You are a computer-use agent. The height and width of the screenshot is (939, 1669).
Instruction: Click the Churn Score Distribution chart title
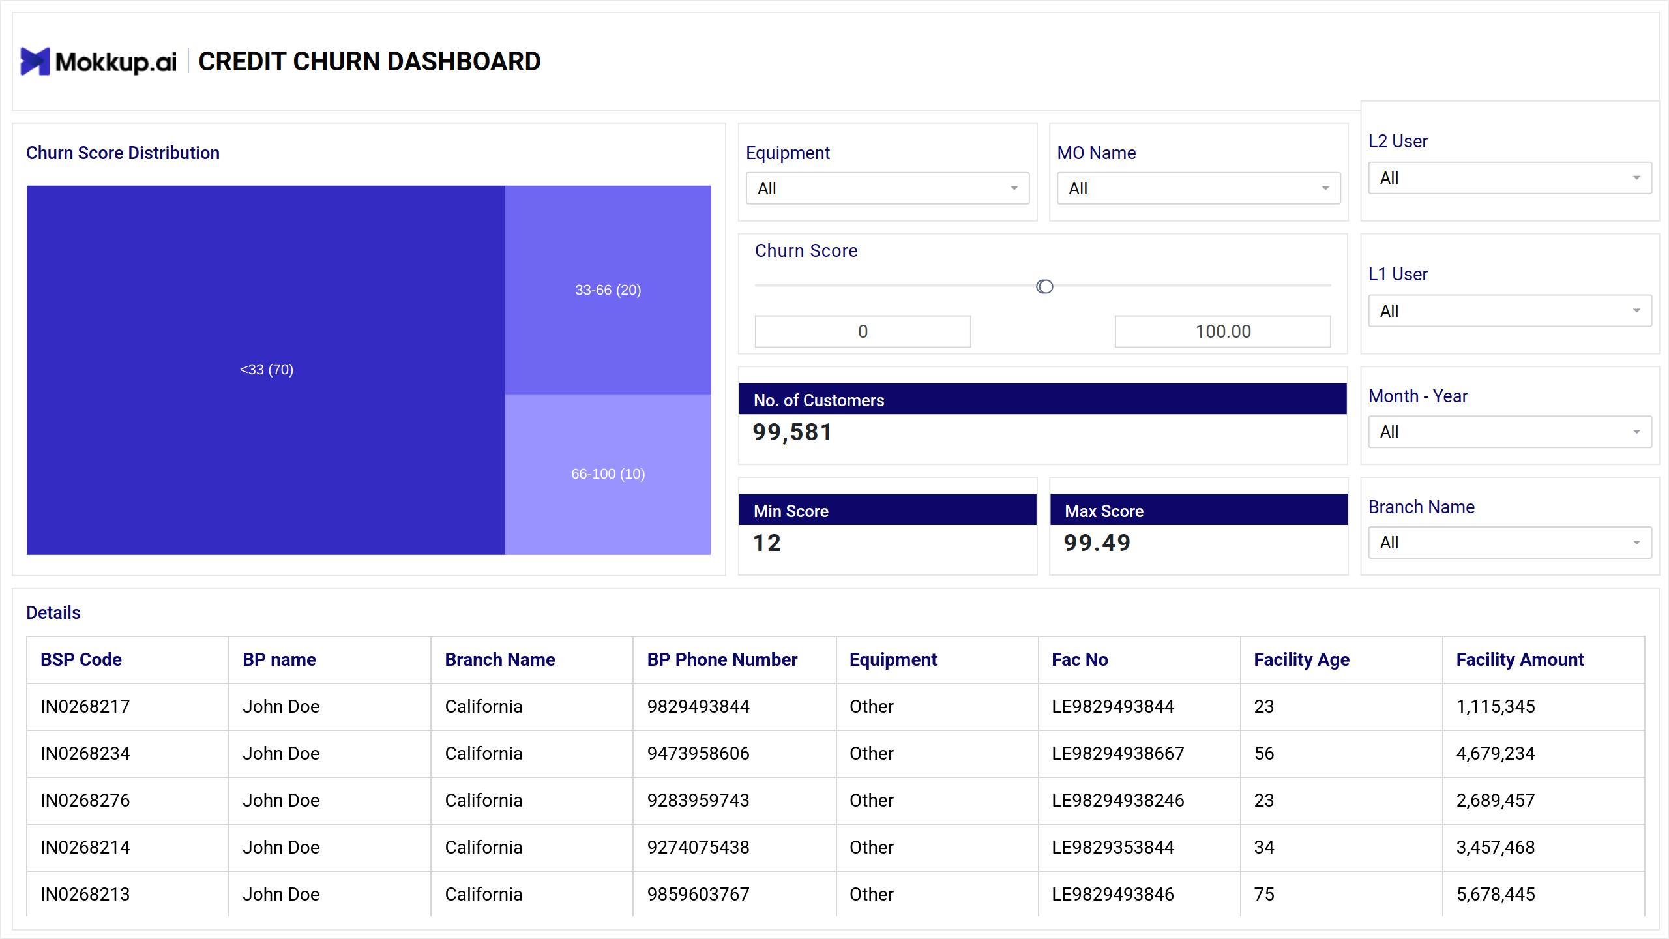click(123, 153)
